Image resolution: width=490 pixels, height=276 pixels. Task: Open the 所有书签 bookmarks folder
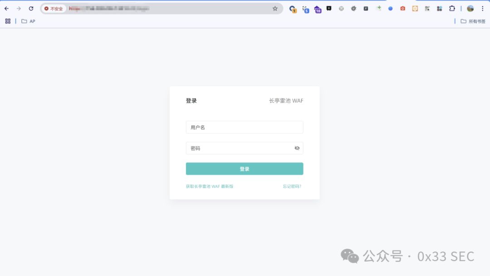pyautogui.click(x=473, y=21)
